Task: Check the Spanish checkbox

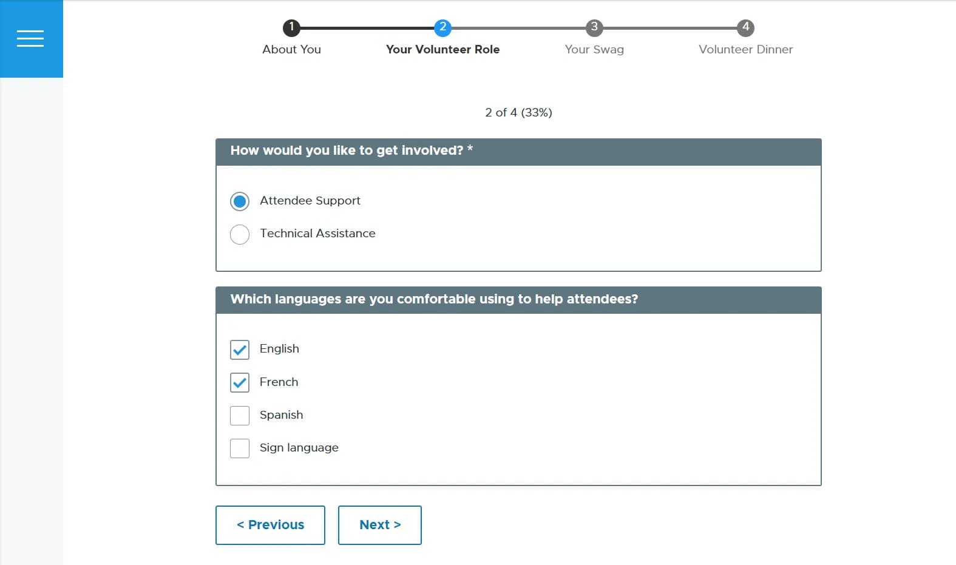Action: click(x=240, y=416)
